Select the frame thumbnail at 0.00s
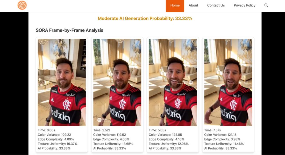 pyautogui.click(x=62, y=82)
